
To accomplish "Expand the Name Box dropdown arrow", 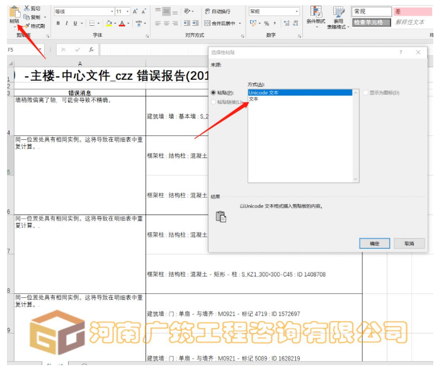I will [40, 50].
